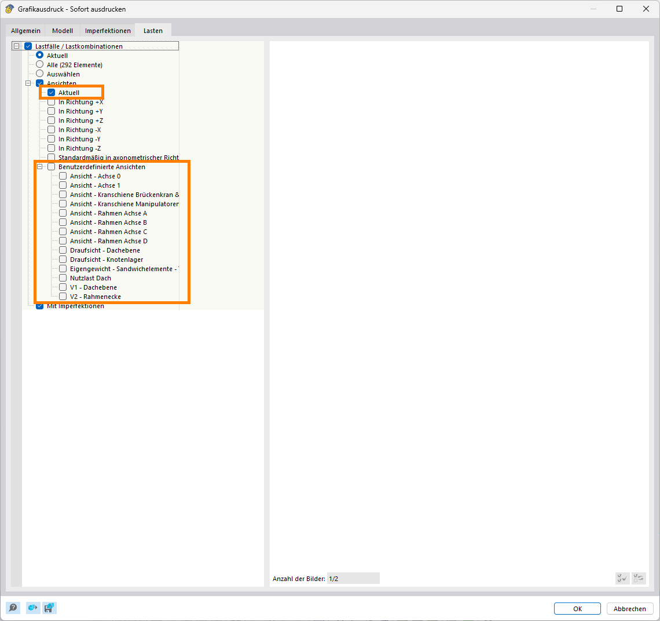Image resolution: width=660 pixels, height=621 pixels.
Task: Collapse the 'Lastfälle / Lastkombinationen' node
Action: click(17, 46)
